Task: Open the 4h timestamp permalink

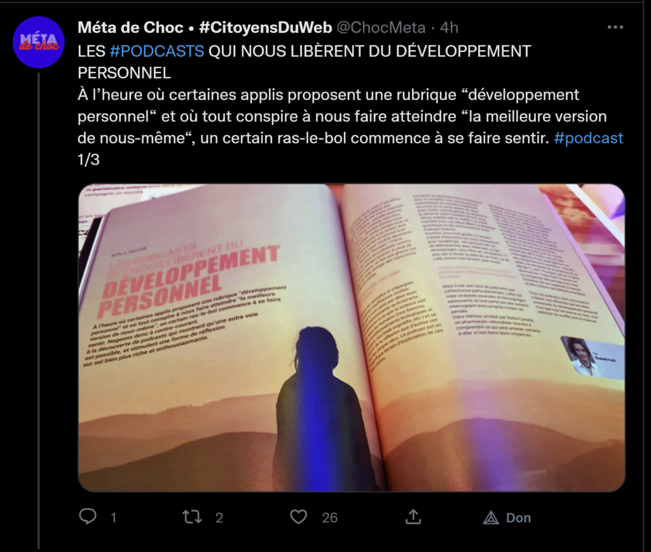Action: 449,27
